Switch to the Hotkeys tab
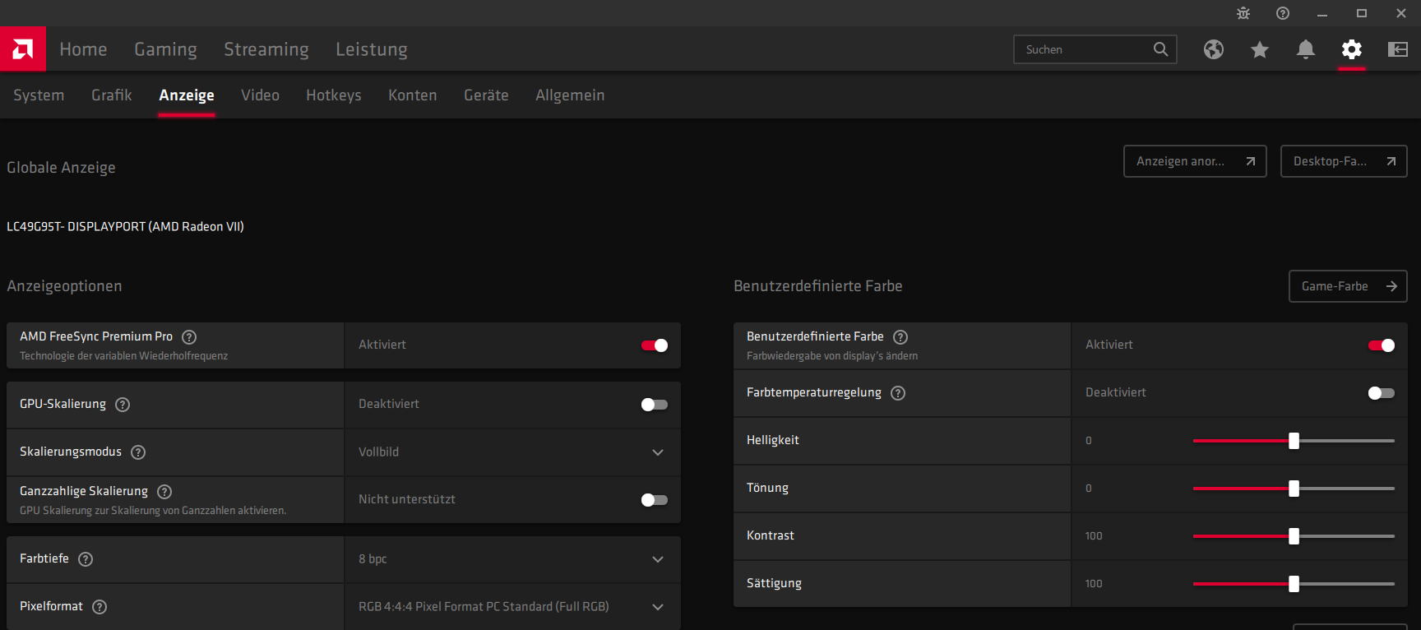 point(334,95)
